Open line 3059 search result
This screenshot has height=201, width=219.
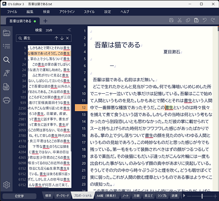[50, 130]
